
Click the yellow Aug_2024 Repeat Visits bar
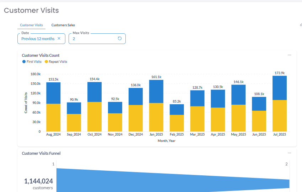53,117
